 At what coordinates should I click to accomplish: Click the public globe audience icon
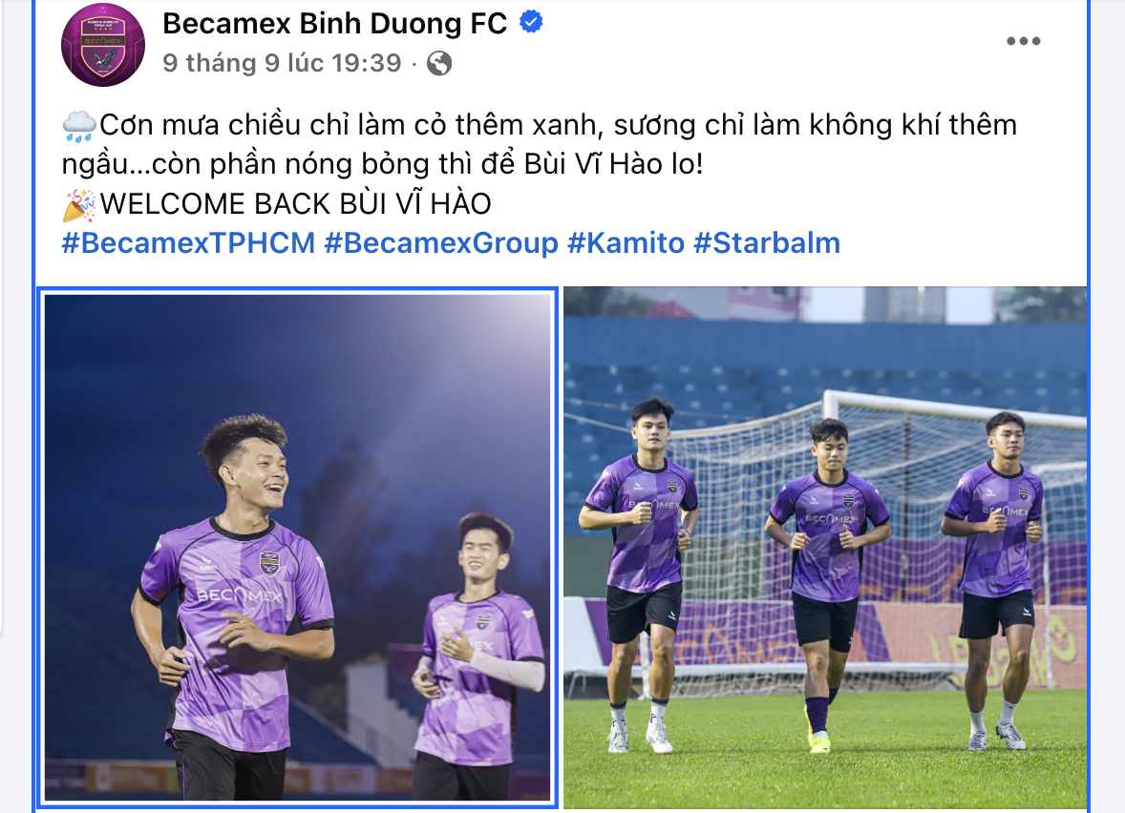coord(439,64)
